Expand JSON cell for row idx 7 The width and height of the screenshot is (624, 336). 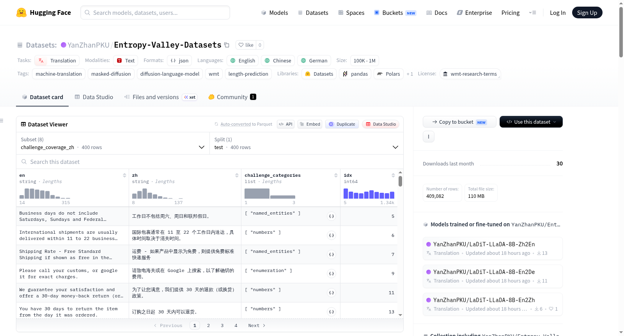coord(331,254)
